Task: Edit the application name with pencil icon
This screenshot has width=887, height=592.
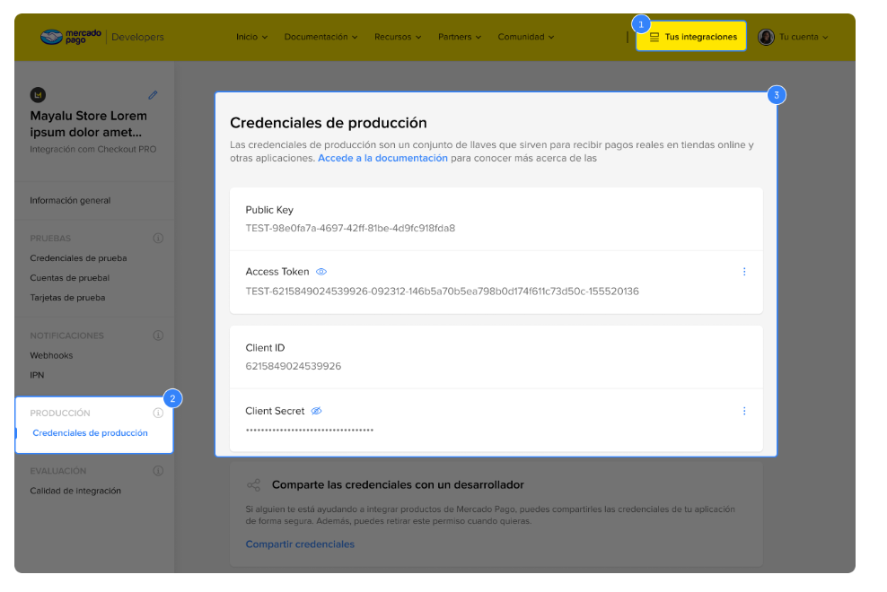Action: (153, 95)
